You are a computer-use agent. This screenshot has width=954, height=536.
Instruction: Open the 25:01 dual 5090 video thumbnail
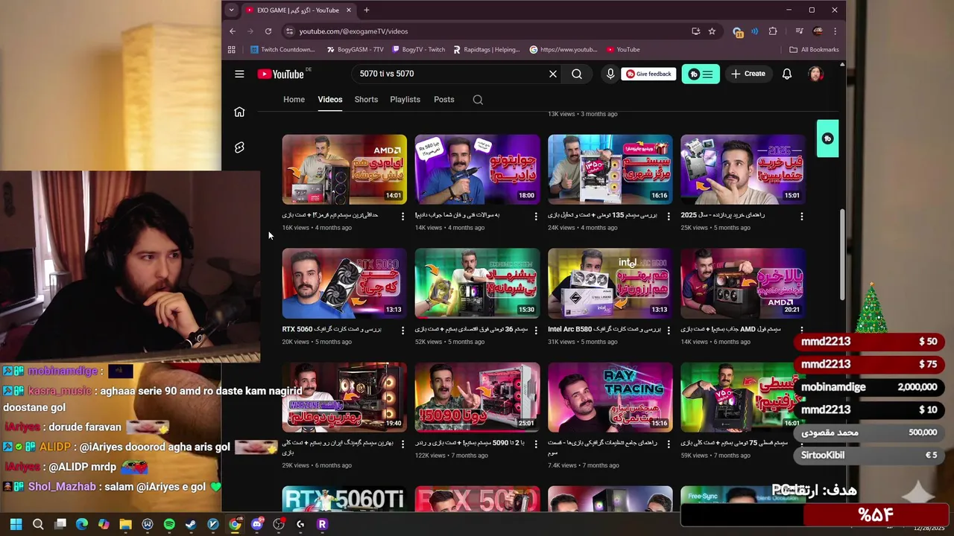(x=478, y=398)
